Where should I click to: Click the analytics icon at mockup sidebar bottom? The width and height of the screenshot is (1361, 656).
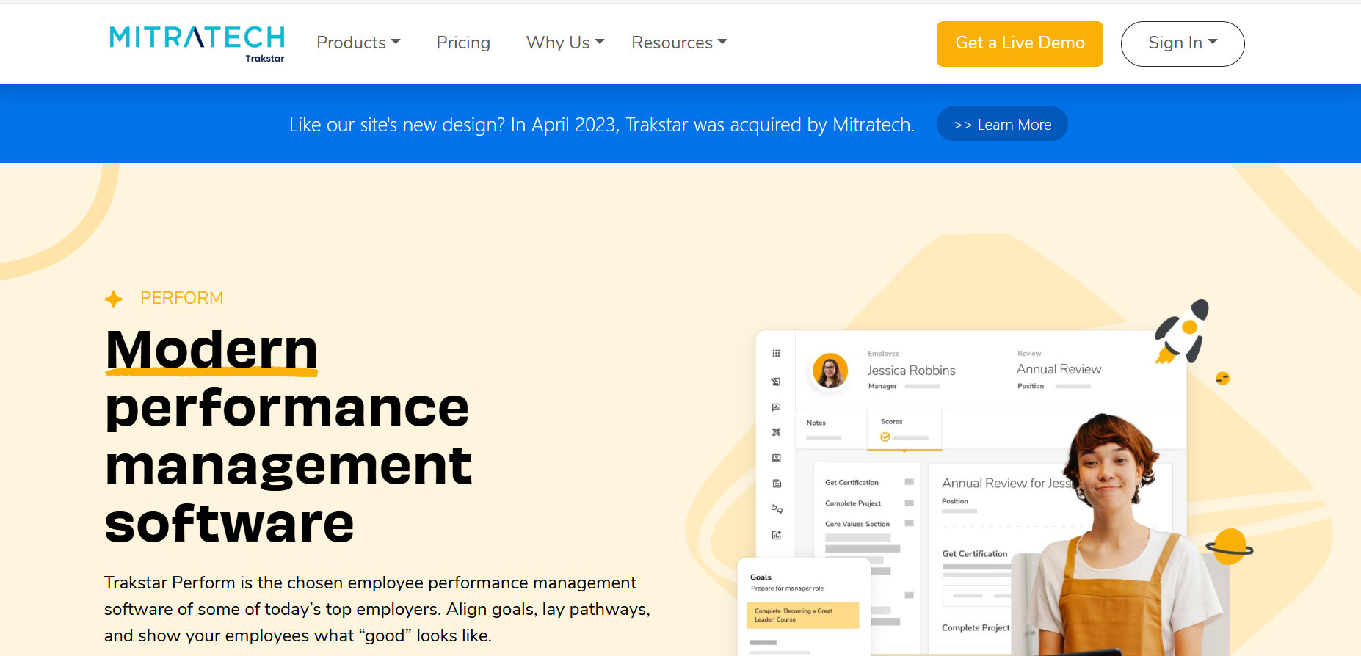[x=777, y=535]
